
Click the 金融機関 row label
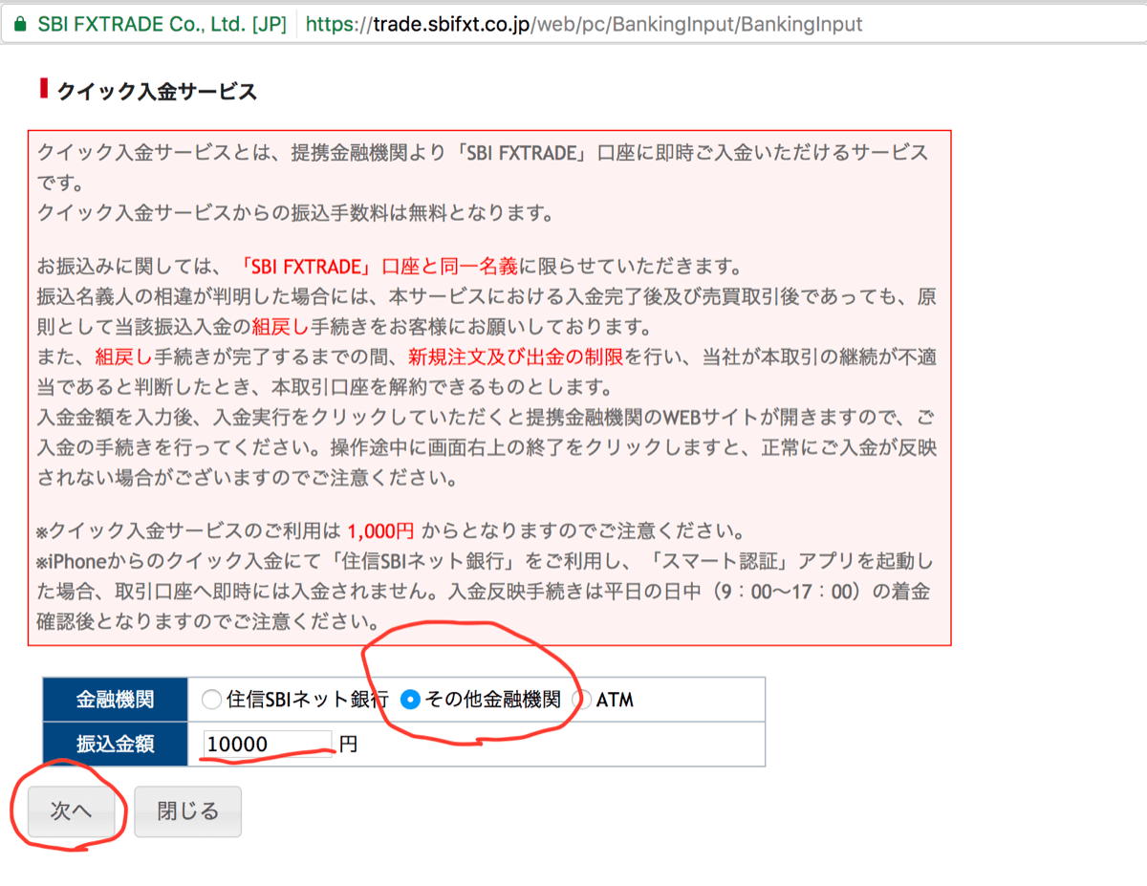pyautogui.click(x=115, y=700)
